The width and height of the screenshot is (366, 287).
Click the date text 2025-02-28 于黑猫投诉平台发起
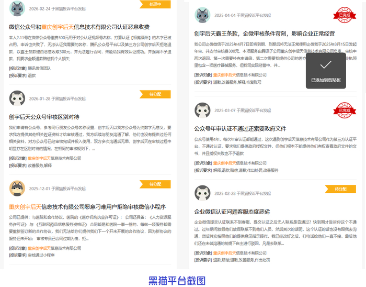243,193
